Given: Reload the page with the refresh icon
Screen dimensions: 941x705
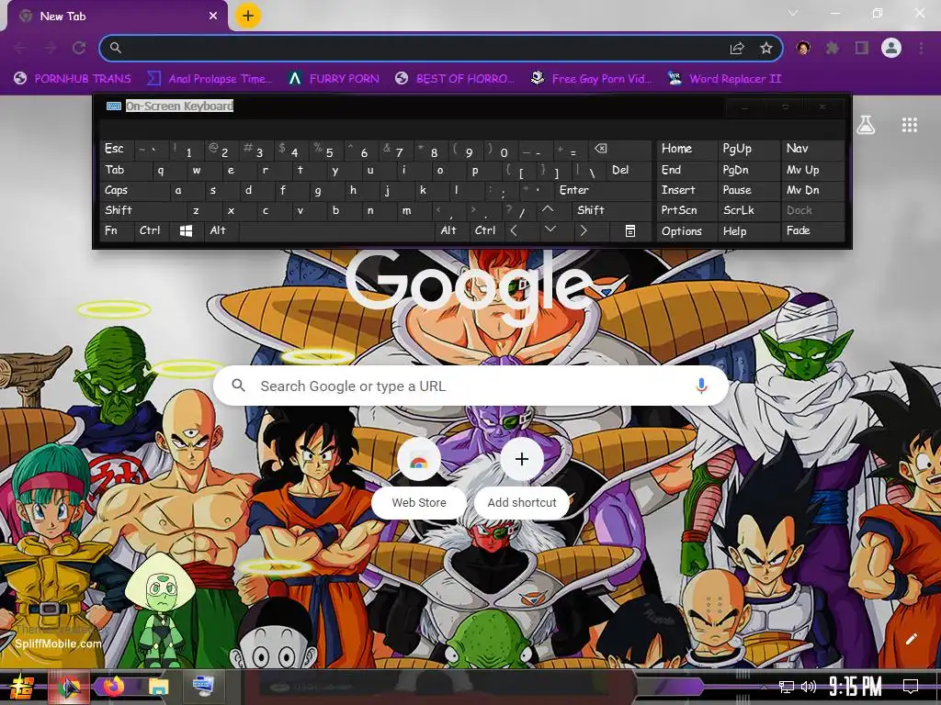Looking at the screenshot, I should point(79,48).
